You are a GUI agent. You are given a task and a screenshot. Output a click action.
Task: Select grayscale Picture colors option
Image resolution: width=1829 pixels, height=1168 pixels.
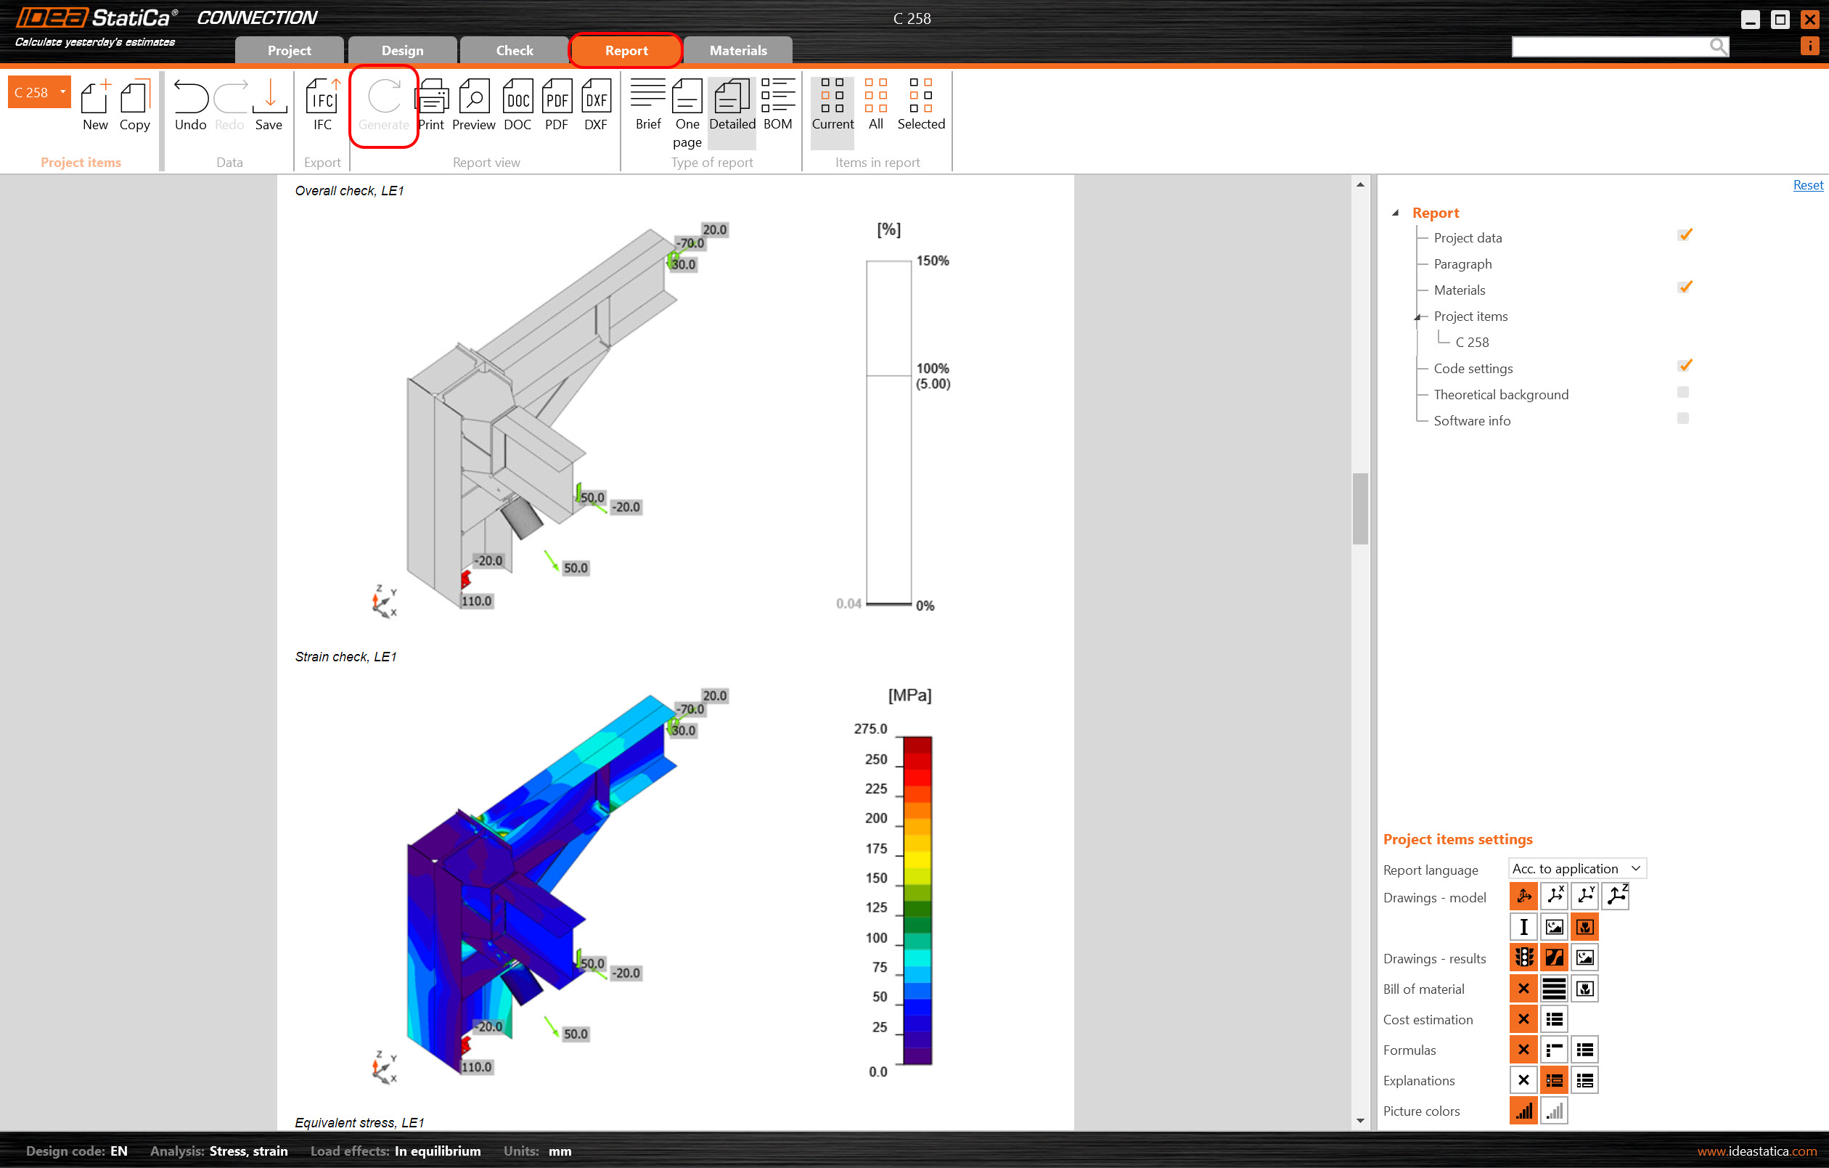coord(1554,1111)
